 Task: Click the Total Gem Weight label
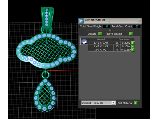click(x=91, y=26)
